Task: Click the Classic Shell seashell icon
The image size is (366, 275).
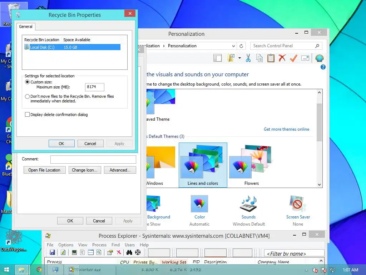Action: tap(319, 58)
